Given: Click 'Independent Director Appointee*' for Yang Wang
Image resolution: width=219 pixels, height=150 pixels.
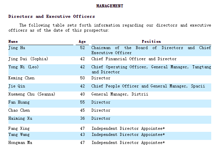Looking at the screenshot, I should click(128, 135).
